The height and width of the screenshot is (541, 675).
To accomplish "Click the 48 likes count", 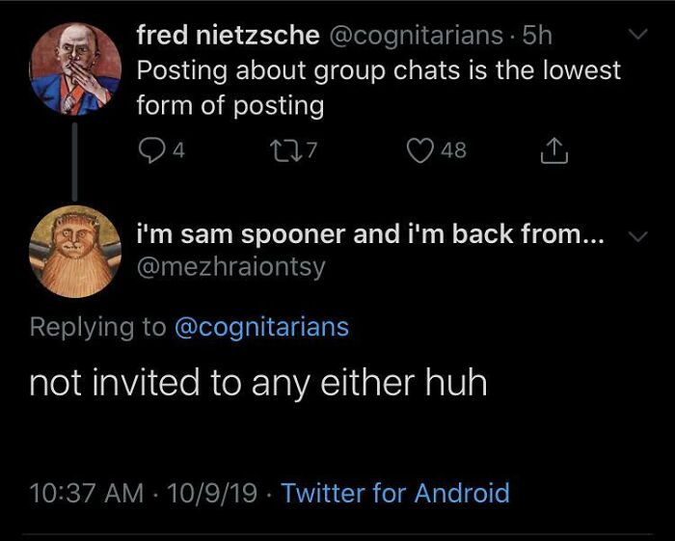I will point(453,149).
